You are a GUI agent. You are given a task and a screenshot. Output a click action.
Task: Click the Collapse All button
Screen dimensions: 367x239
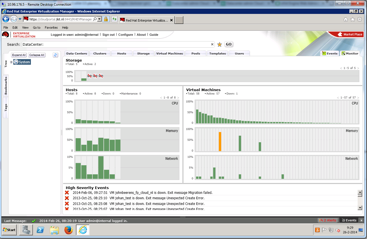[x=37, y=55]
